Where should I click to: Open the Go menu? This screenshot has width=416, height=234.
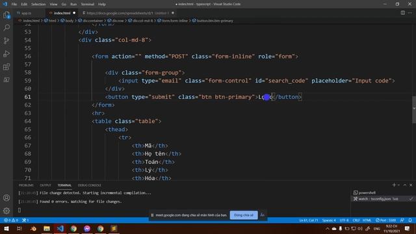click(64, 5)
